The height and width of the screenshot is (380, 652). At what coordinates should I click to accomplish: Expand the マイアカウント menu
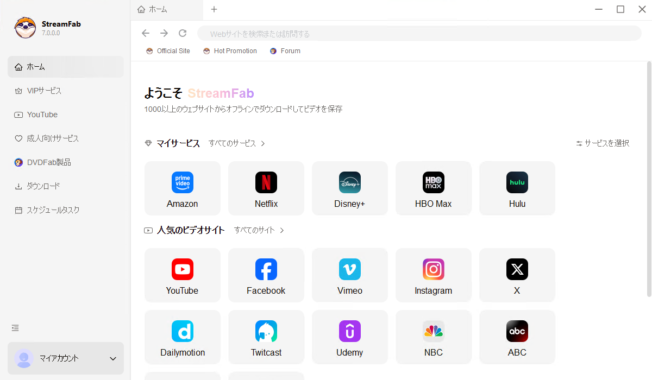(x=65, y=358)
